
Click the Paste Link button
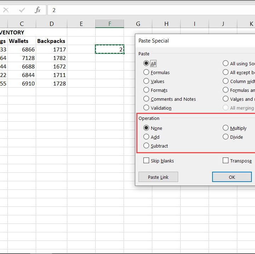(x=158, y=177)
